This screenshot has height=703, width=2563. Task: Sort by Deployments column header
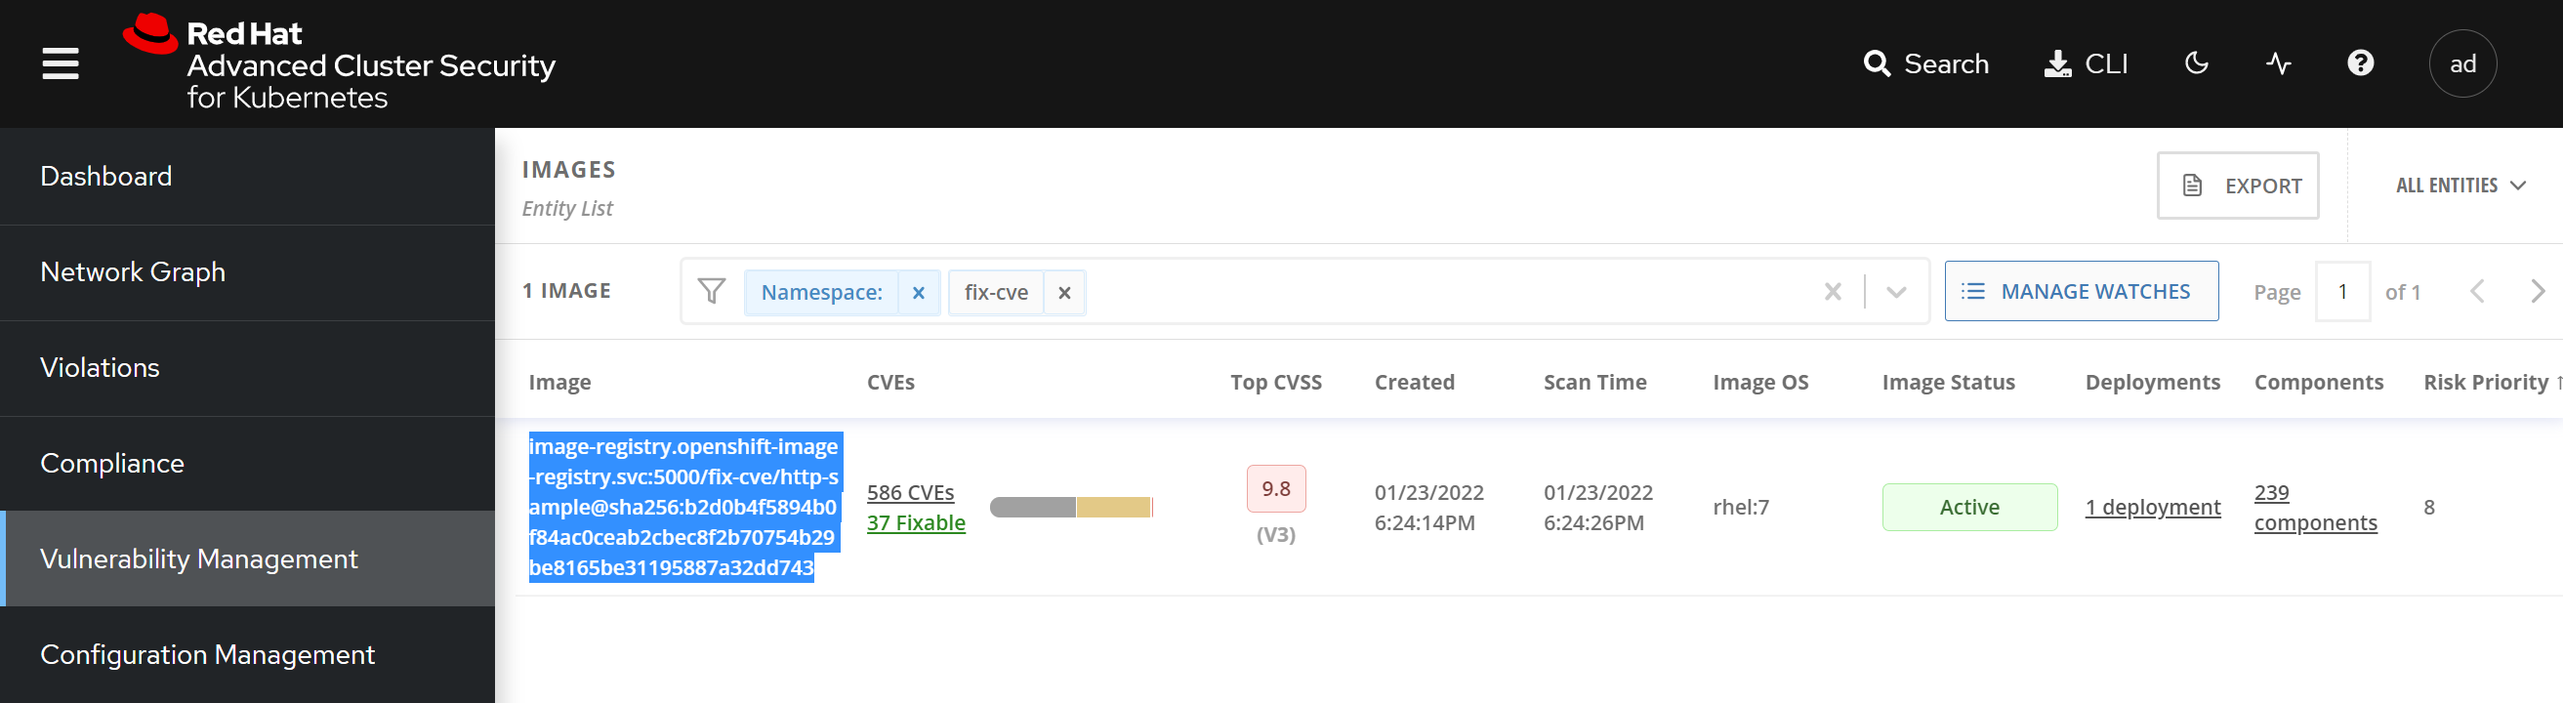(2152, 383)
